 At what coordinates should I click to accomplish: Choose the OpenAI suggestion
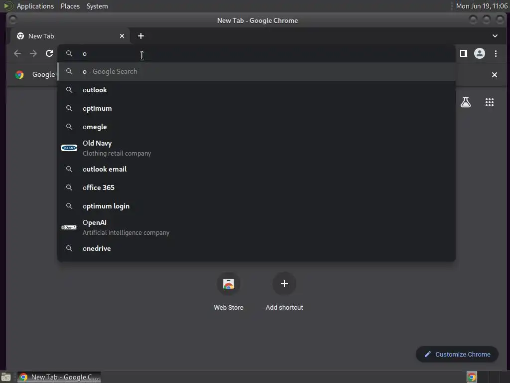(x=256, y=227)
